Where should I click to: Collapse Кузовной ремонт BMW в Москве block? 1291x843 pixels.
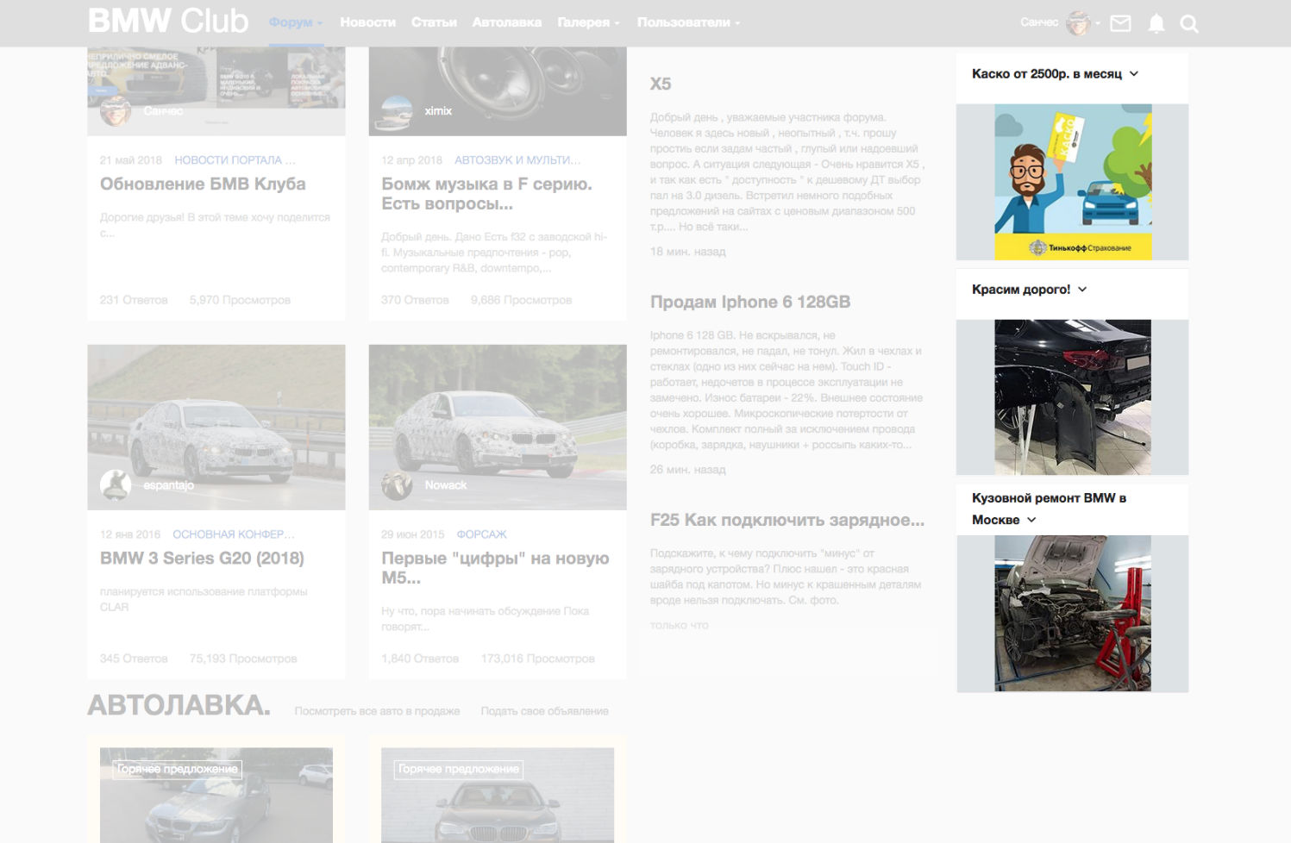pyautogui.click(x=1031, y=520)
